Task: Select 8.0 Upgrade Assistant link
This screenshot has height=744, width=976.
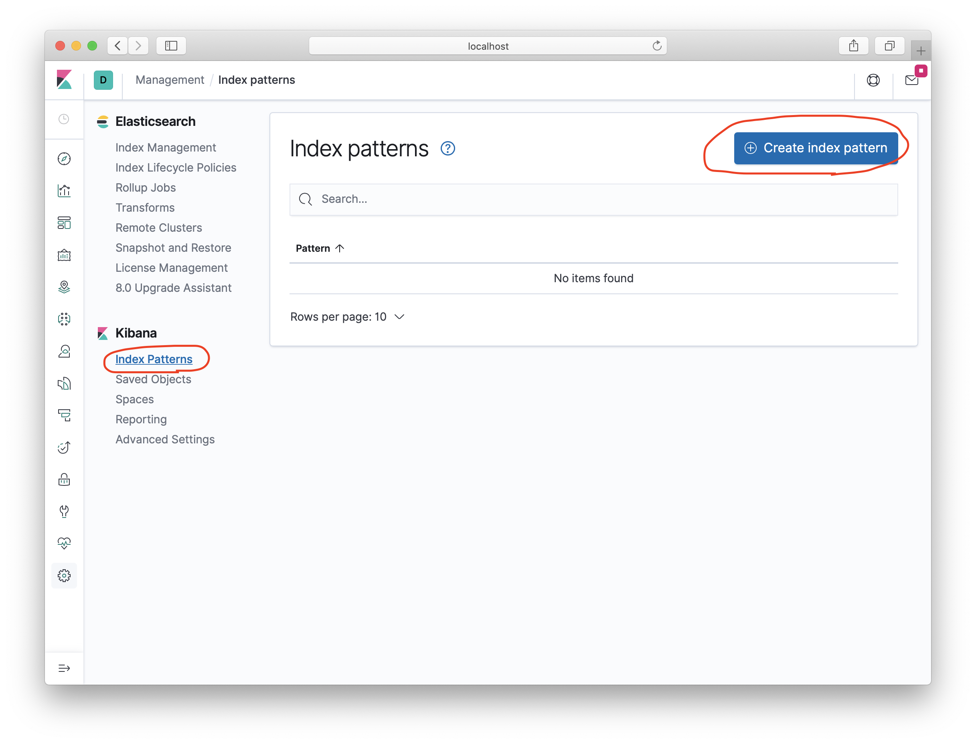Action: click(x=173, y=287)
